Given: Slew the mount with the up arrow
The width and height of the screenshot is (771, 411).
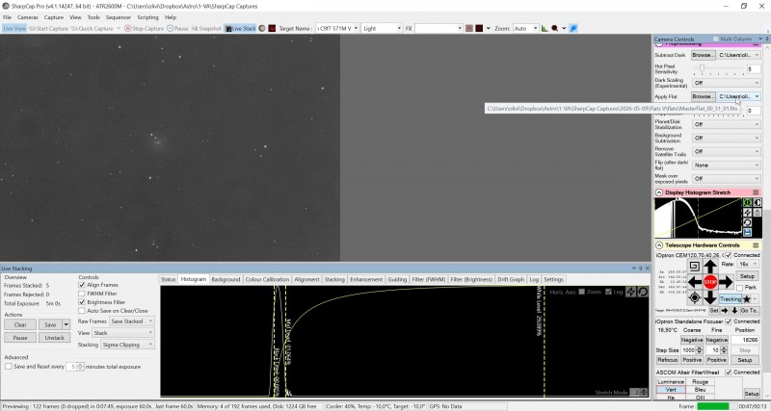Looking at the screenshot, I should 710,268.
